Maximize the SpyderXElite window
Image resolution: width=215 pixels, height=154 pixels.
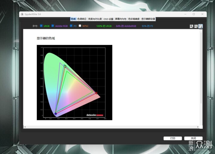(194, 14)
